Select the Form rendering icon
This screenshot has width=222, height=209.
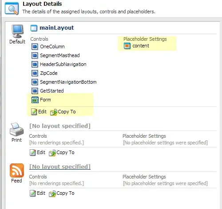(35, 100)
